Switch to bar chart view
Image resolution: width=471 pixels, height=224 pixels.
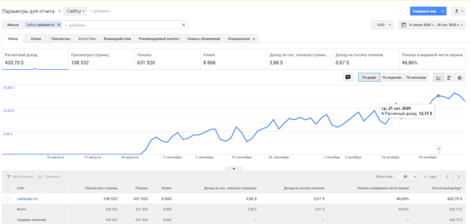coord(449,78)
